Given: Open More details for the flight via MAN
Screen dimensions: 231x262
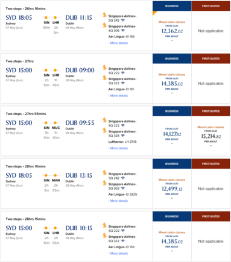Looking at the screenshot, I should [118, 201].
